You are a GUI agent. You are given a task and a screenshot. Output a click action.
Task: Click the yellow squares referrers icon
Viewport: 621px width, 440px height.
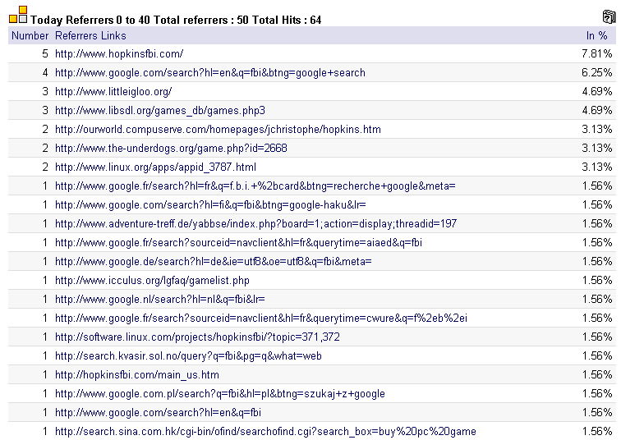[x=18, y=15]
